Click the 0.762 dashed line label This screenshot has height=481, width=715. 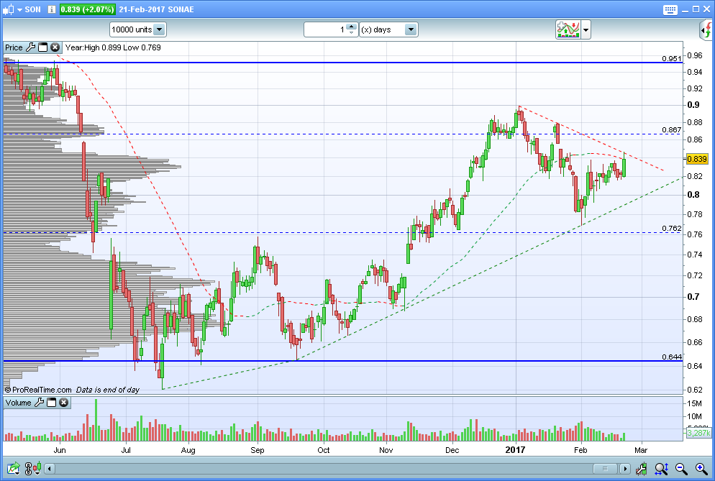672,228
